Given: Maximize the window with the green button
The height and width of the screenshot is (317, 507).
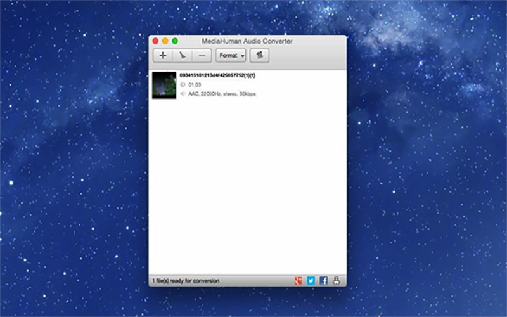Looking at the screenshot, I should (175, 41).
